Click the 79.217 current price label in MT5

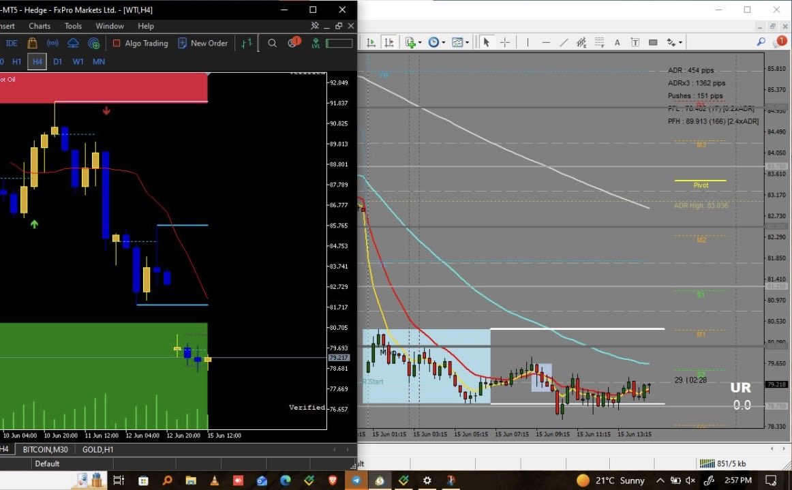point(339,358)
